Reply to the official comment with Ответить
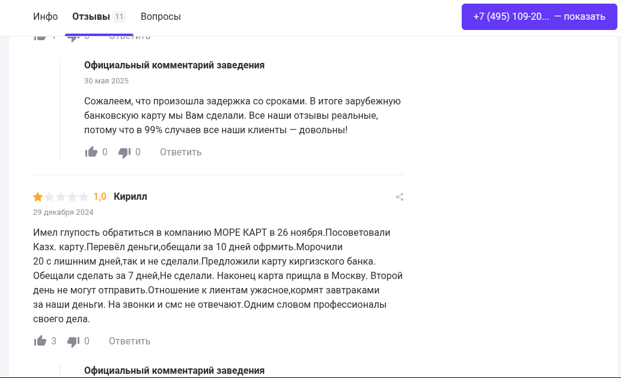Viewport: 621px width, 378px height. coord(180,152)
